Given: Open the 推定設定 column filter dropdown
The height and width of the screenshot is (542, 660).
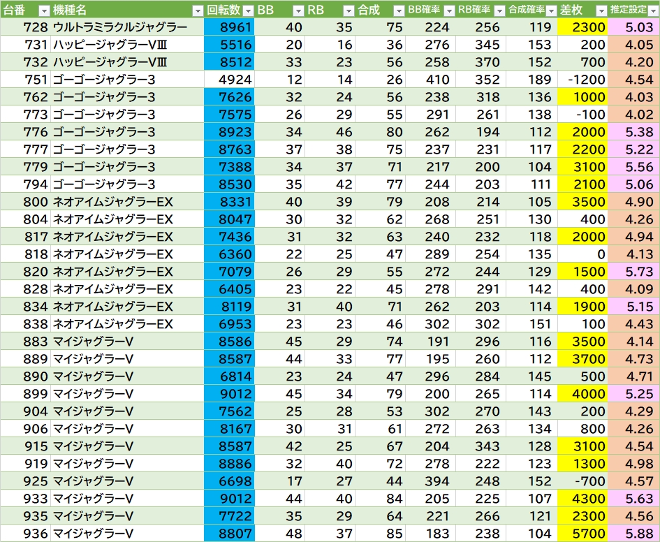Looking at the screenshot, I should click(x=652, y=10).
